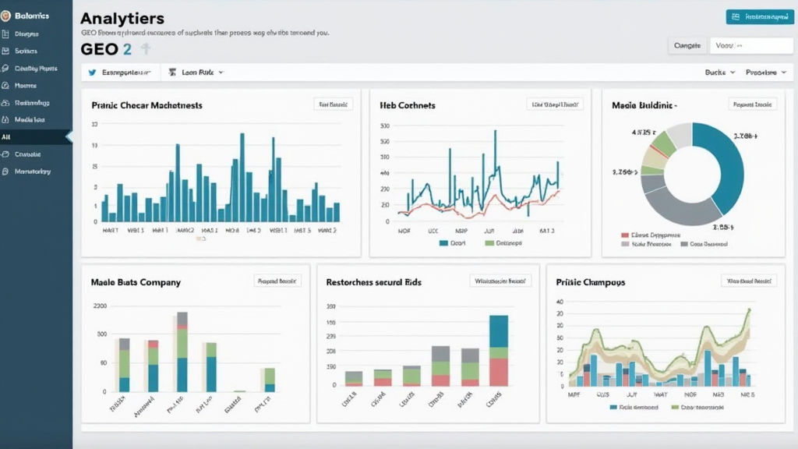Image resolution: width=798 pixels, height=449 pixels.
Task: Click the Congete button near the top right
Action: [x=687, y=46]
